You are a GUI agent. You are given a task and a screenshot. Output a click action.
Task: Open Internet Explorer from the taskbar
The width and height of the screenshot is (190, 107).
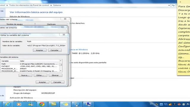pyautogui.click(x=8, y=104)
